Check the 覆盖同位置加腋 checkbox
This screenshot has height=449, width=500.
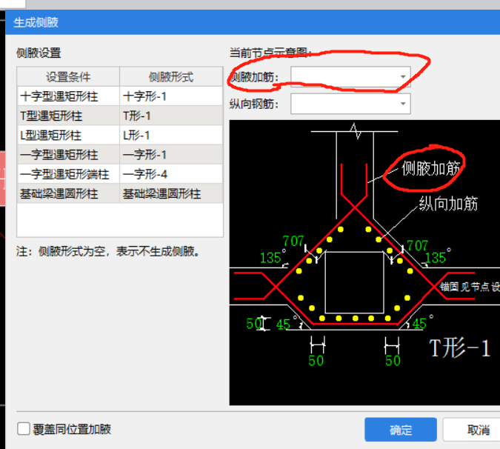click(x=24, y=428)
